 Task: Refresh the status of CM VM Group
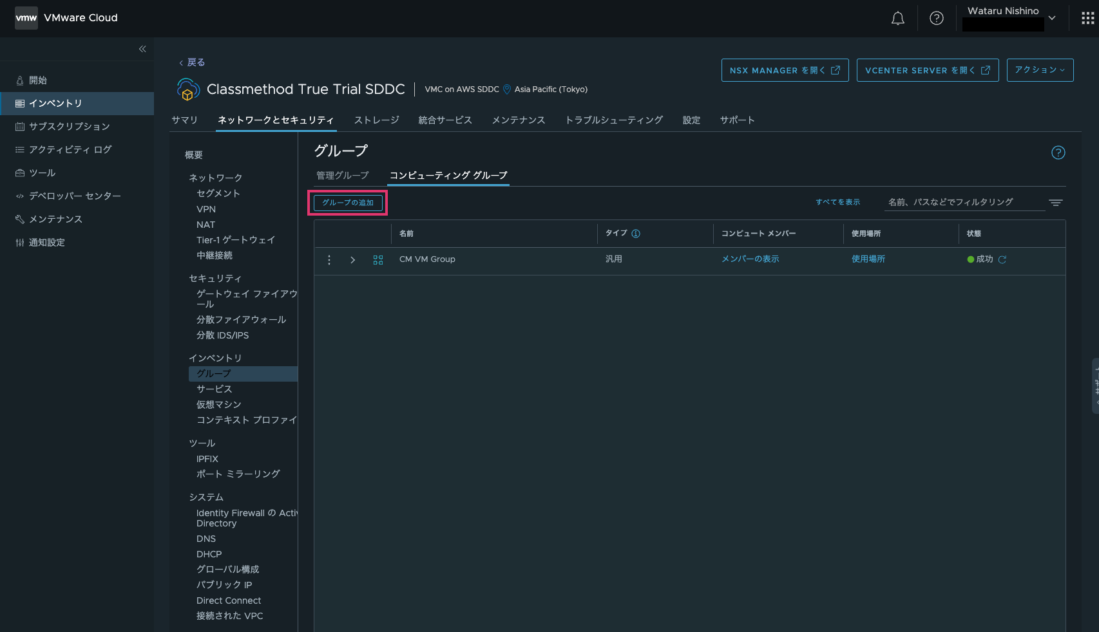[1003, 259]
